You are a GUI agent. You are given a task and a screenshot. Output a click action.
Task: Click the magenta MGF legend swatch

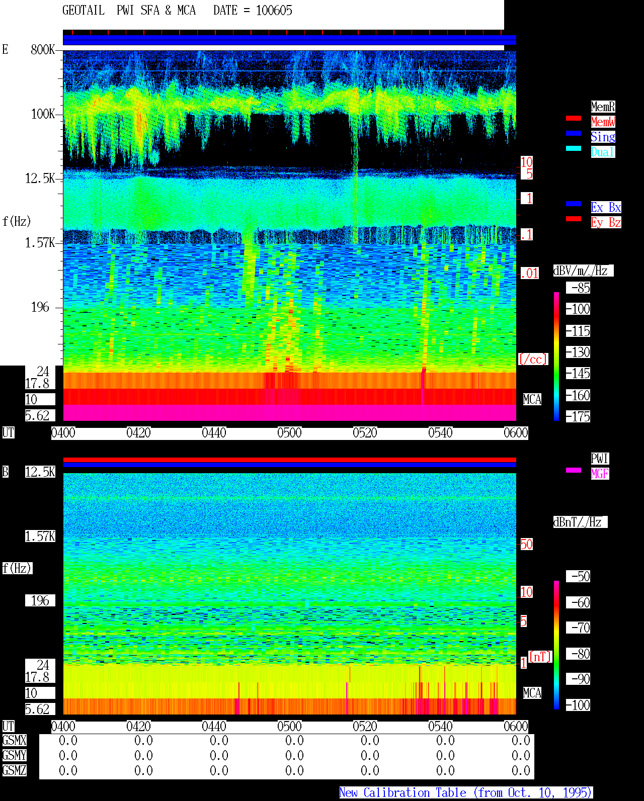pyautogui.click(x=574, y=470)
